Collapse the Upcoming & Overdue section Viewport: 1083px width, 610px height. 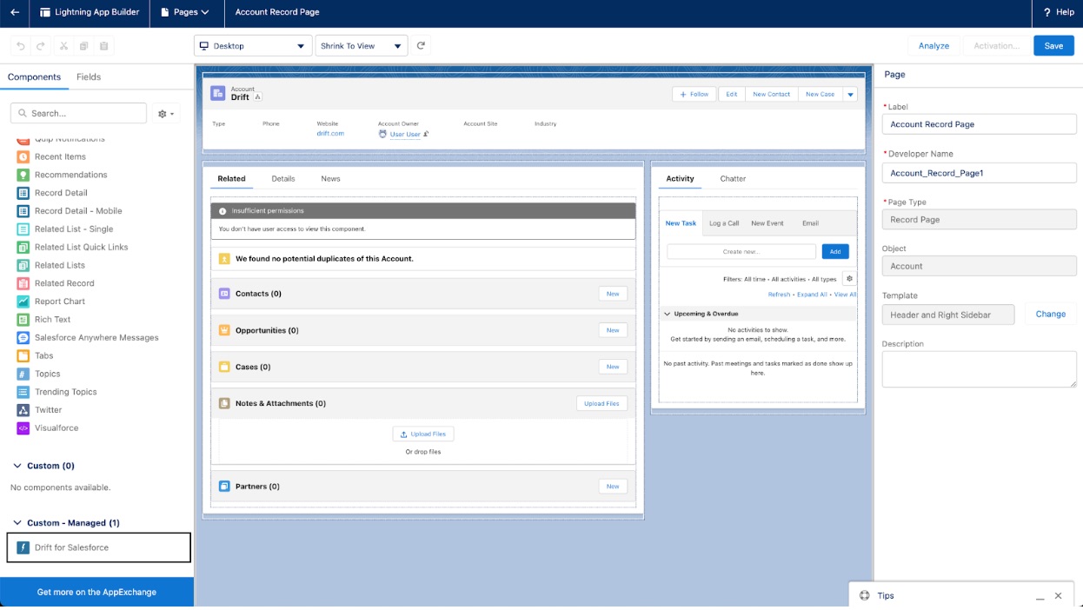[x=667, y=314]
